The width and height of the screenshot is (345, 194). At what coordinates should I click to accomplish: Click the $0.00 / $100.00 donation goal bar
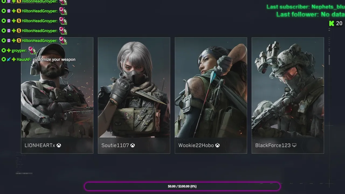(x=182, y=186)
